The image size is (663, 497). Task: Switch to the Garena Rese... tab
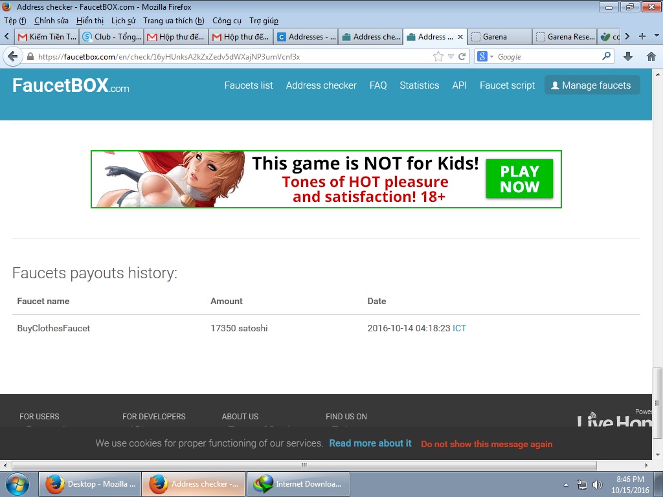tap(565, 37)
